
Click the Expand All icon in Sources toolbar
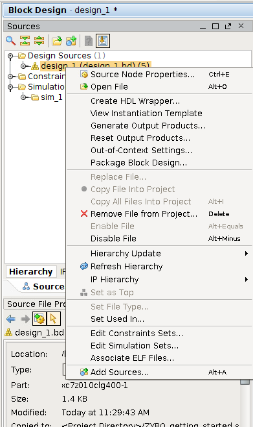(x=39, y=41)
